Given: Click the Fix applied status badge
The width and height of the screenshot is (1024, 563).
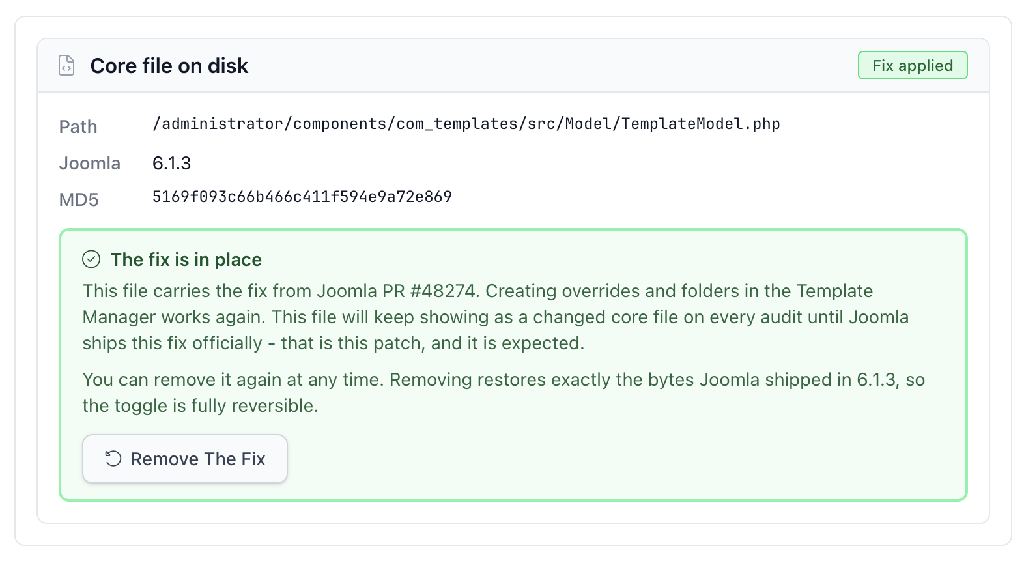Looking at the screenshot, I should pyautogui.click(x=913, y=65).
